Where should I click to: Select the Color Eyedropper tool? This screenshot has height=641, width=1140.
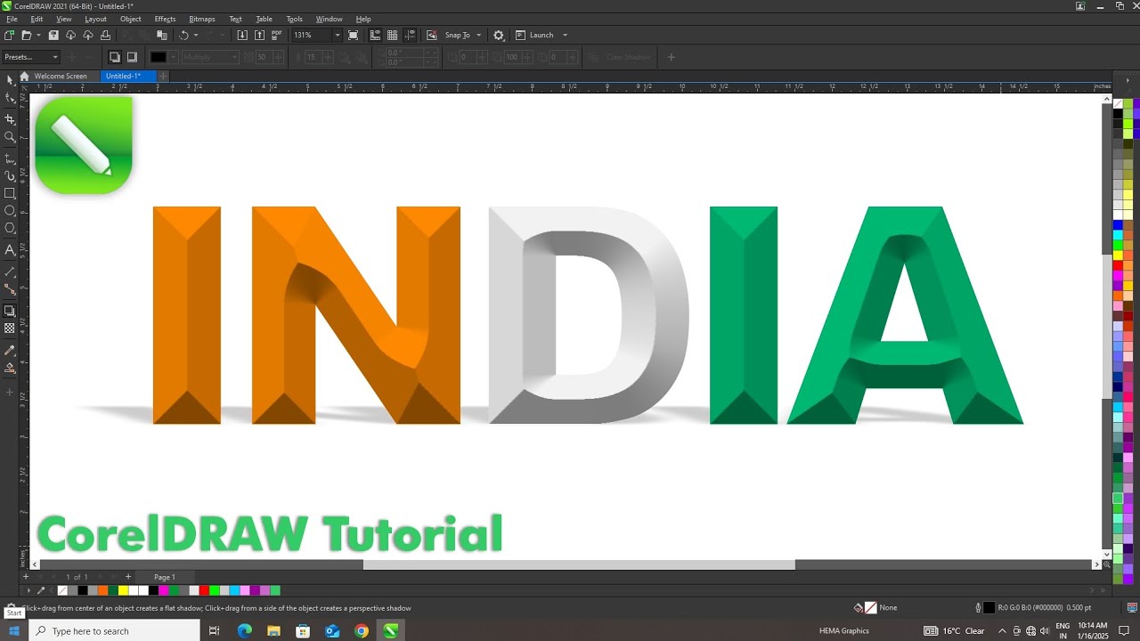[10, 350]
